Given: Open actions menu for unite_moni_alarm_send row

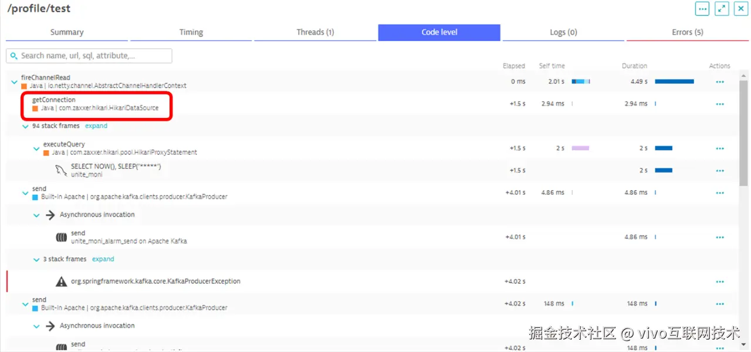Looking at the screenshot, I should 720,238.
